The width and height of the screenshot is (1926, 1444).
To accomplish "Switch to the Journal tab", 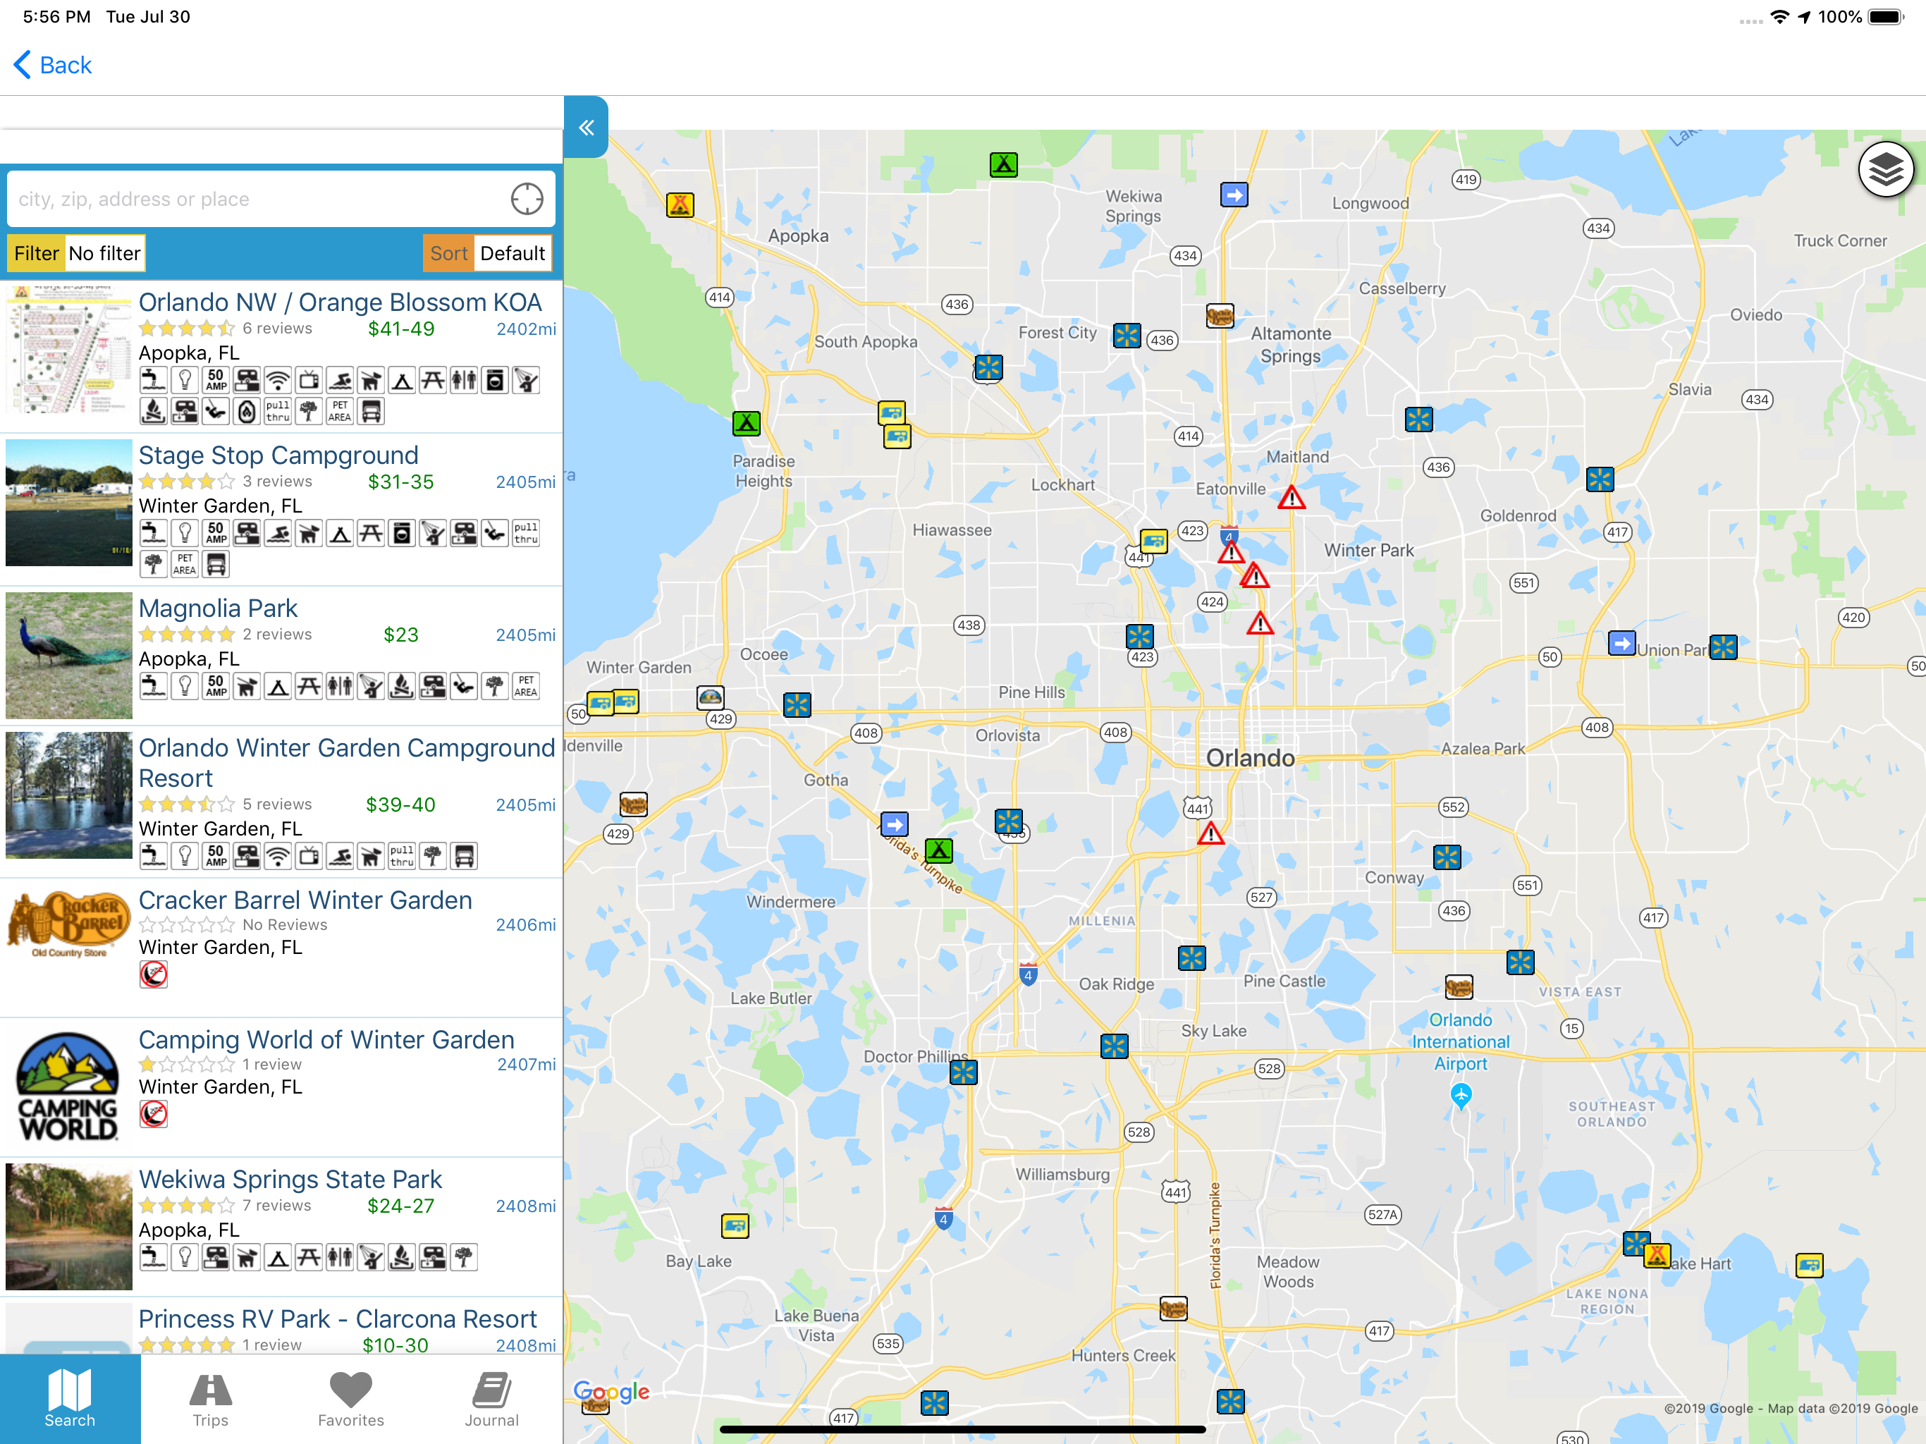I will [x=491, y=1398].
